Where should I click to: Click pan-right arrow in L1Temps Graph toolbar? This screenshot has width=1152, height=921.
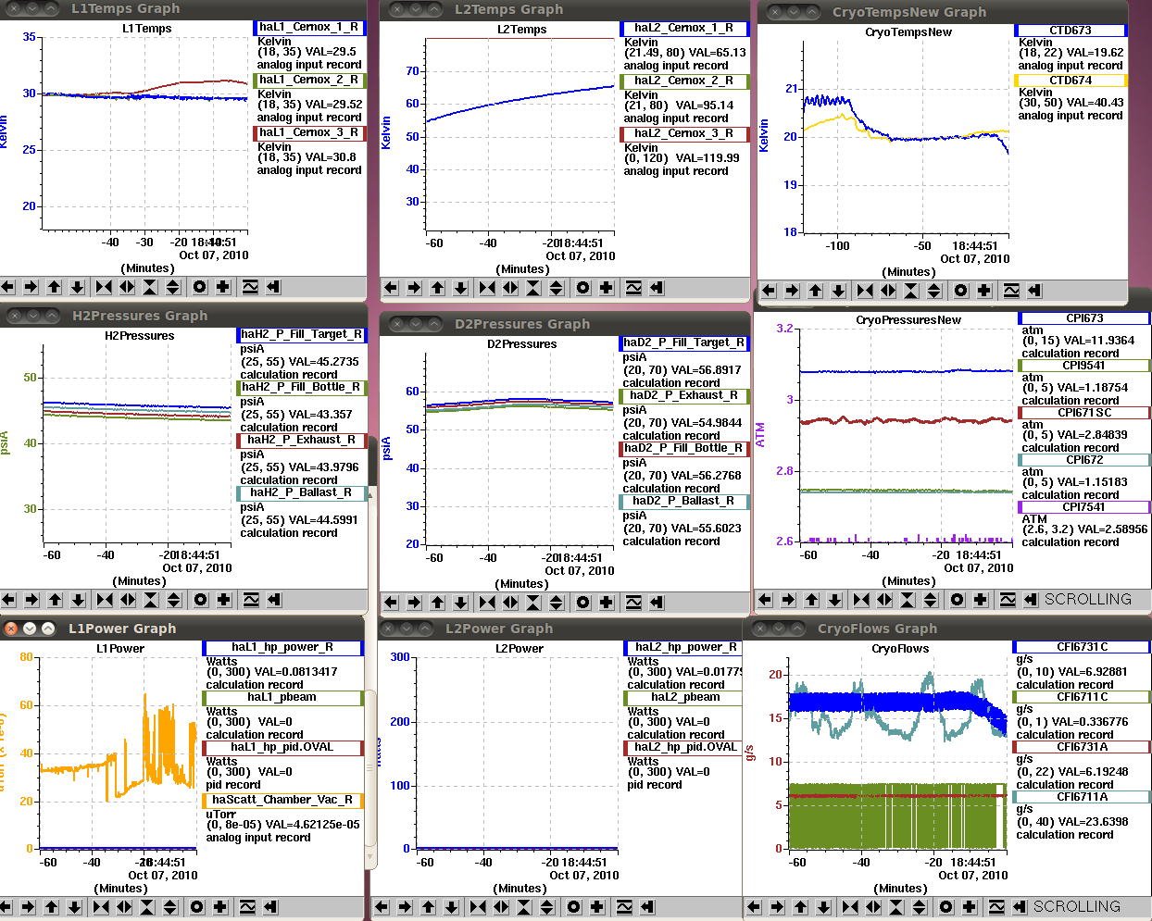[x=31, y=287]
